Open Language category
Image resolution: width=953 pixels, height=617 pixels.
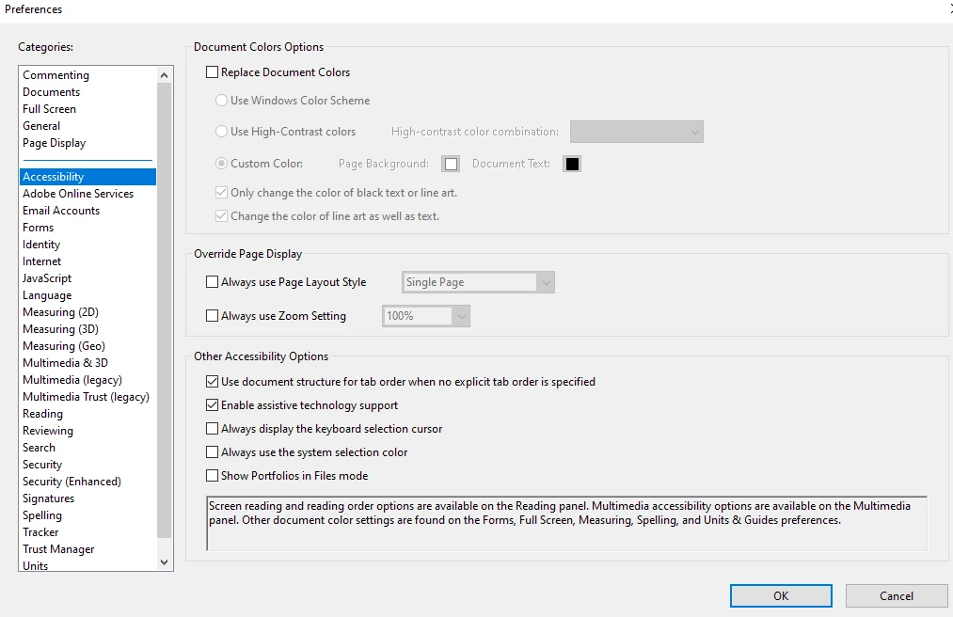[x=87, y=295]
